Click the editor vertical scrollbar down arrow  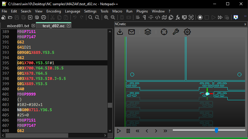110,131
